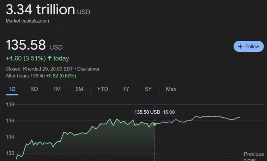Click the plus icon in Follow
The width and height of the screenshot is (267, 161).
coord(240,46)
